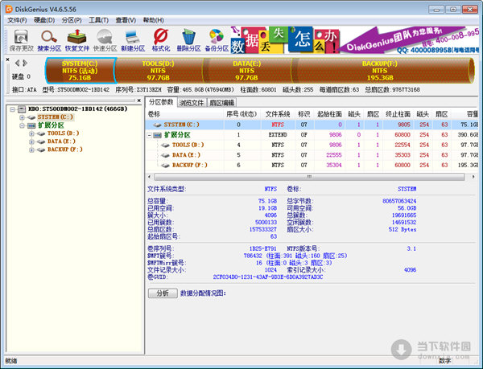The height and width of the screenshot is (369, 483).
Task: Open the 查看(V) menu
Action: pos(126,20)
